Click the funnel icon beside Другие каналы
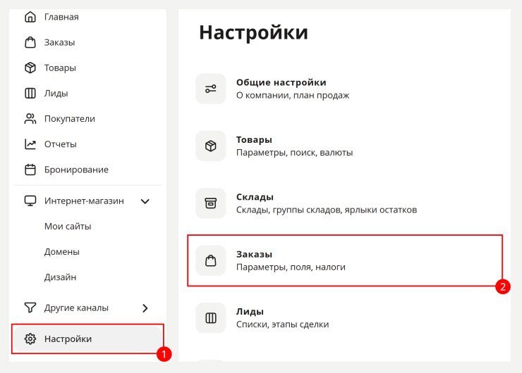522x373 pixels. [30, 308]
